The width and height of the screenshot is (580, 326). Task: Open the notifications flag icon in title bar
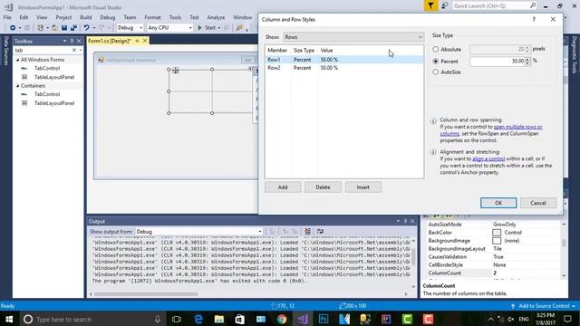431,5
